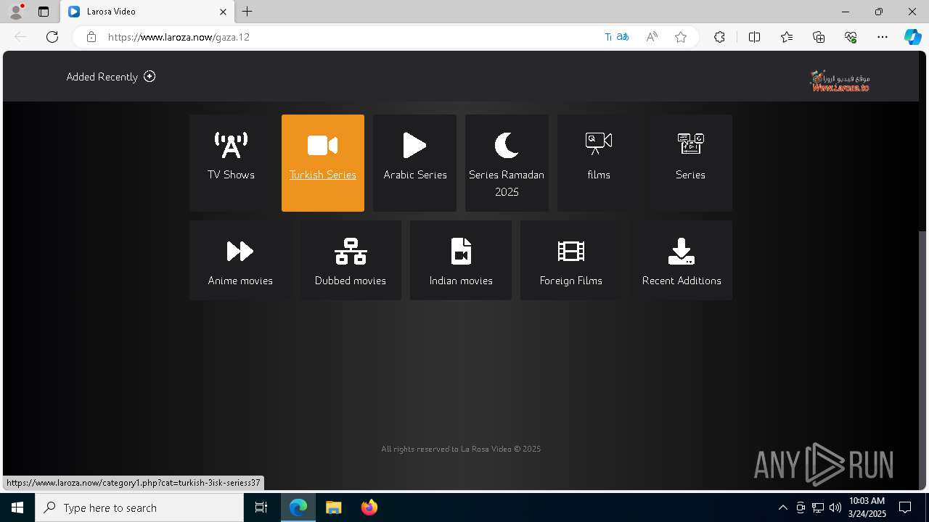Launch Firefox from the taskbar
The image size is (929, 522).
(369, 507)
